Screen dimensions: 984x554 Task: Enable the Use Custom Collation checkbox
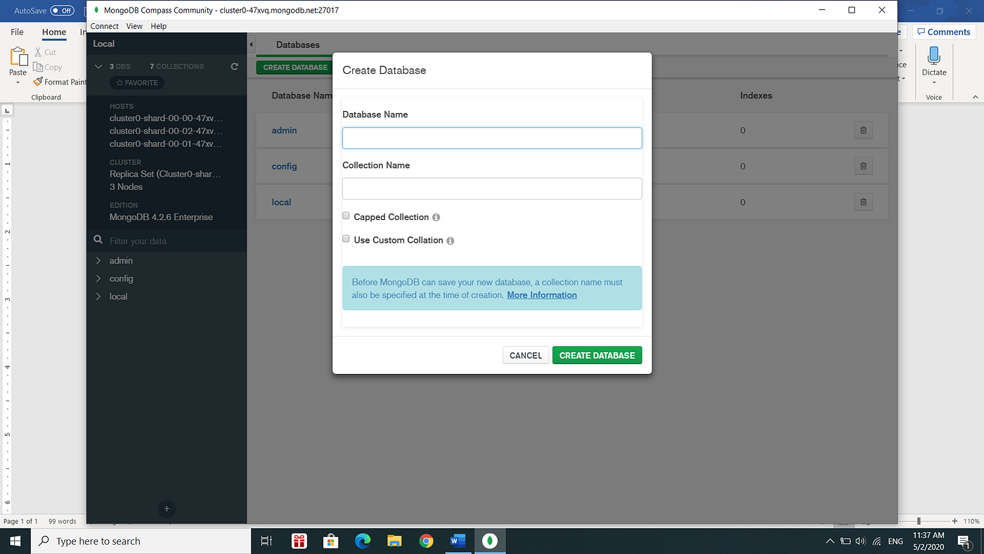[x=346, y=238]
